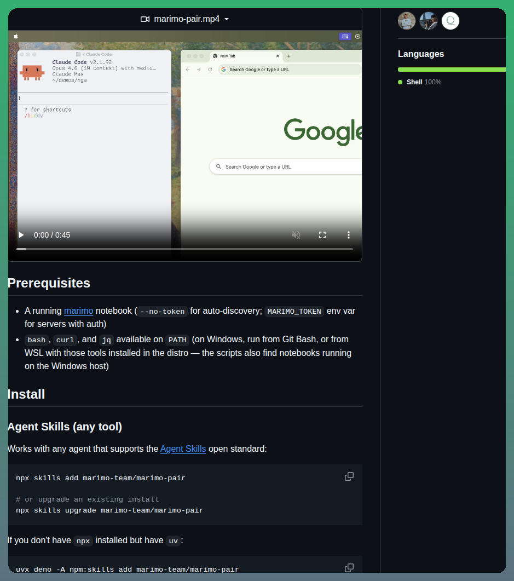Click the Google G icon in address bar
This screenshot has height=581, width=514.
(x=223, y=70)
